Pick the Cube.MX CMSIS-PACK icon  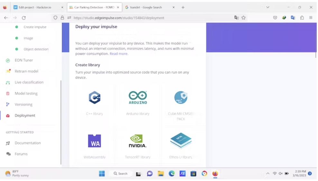pos(181,98)
